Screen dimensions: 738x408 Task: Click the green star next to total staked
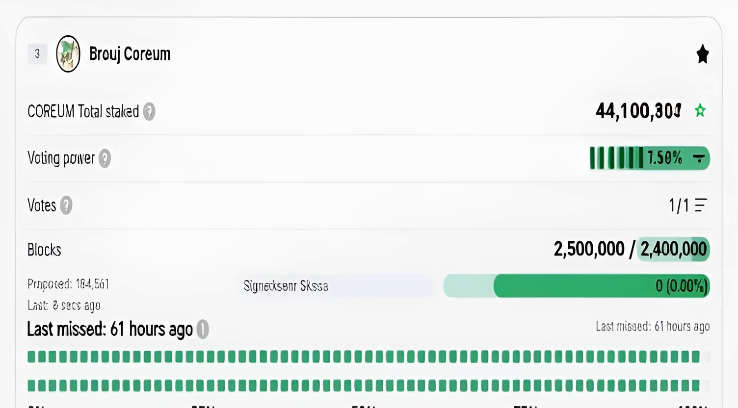click(x=700, y=111)
